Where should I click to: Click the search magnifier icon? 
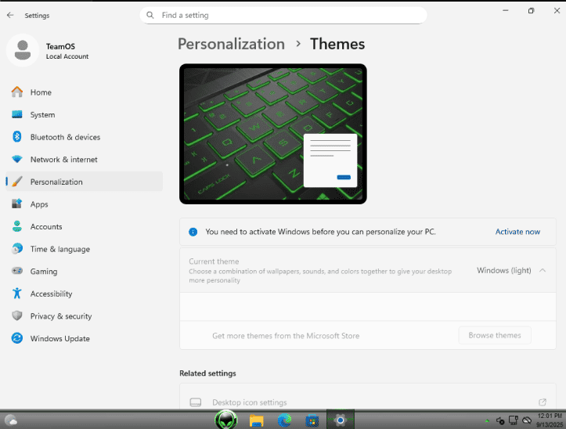point(150,15)
